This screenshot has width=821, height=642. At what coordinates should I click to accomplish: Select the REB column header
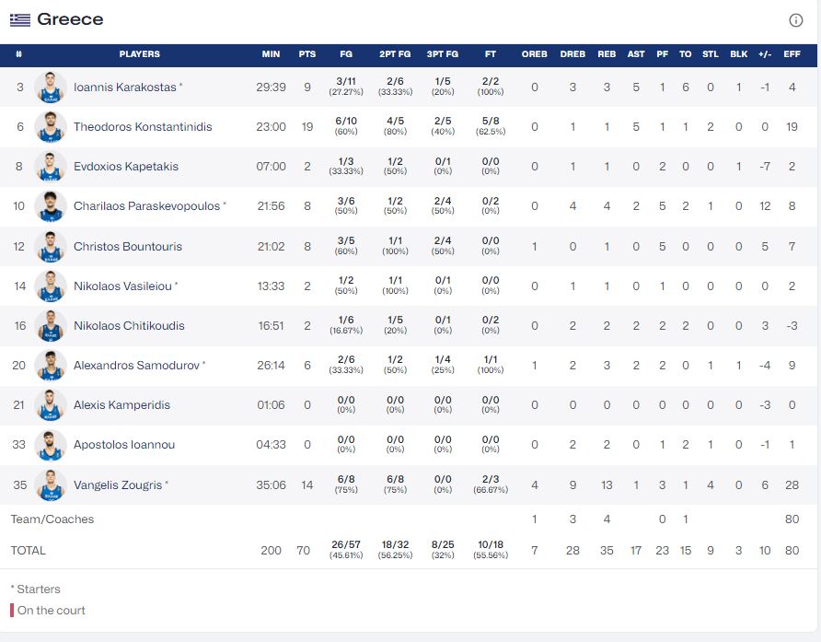coord(607,54)
